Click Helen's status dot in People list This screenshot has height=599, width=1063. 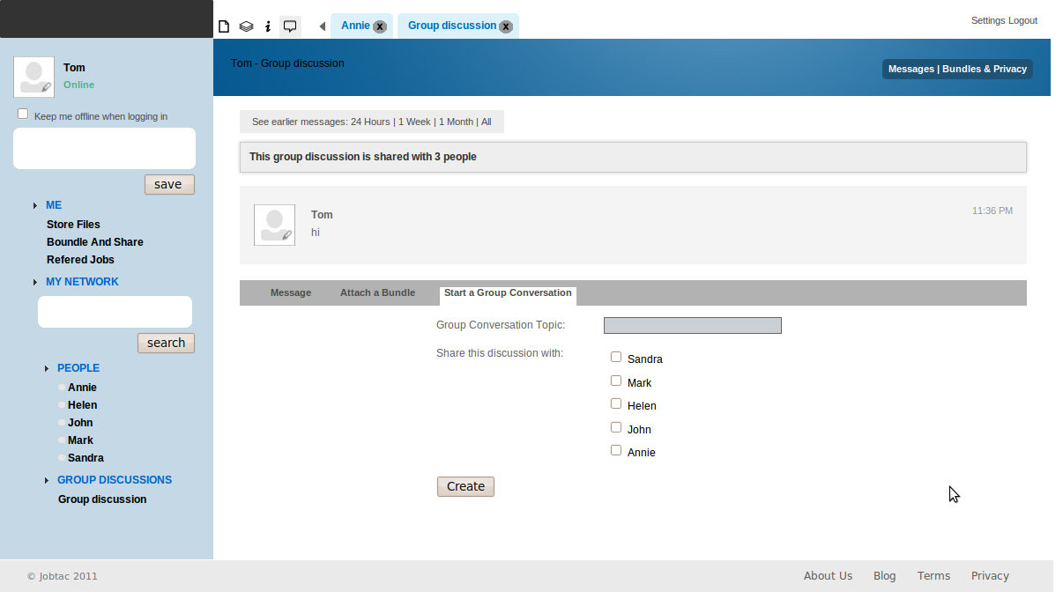tap(62, 405)
